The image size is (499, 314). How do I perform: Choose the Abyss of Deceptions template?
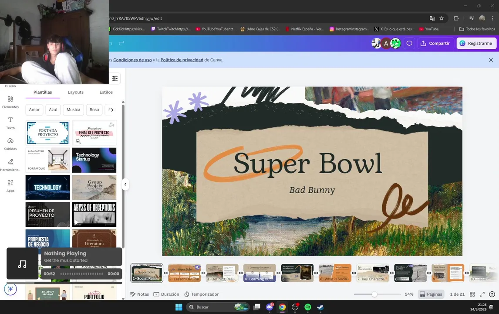(94, 214)
